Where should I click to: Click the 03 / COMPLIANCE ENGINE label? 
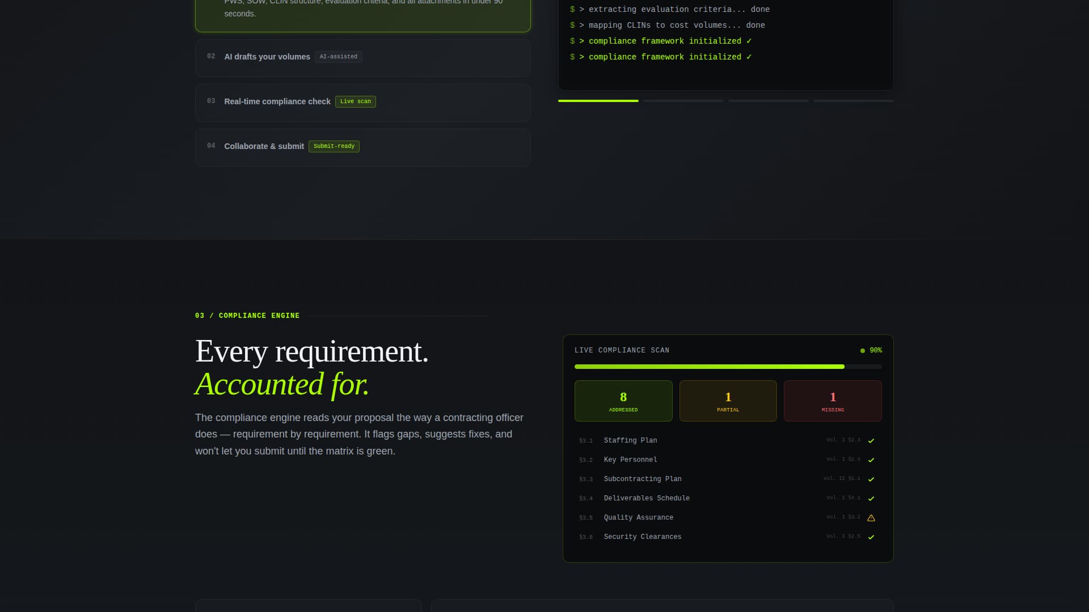[x=247, y=316]
